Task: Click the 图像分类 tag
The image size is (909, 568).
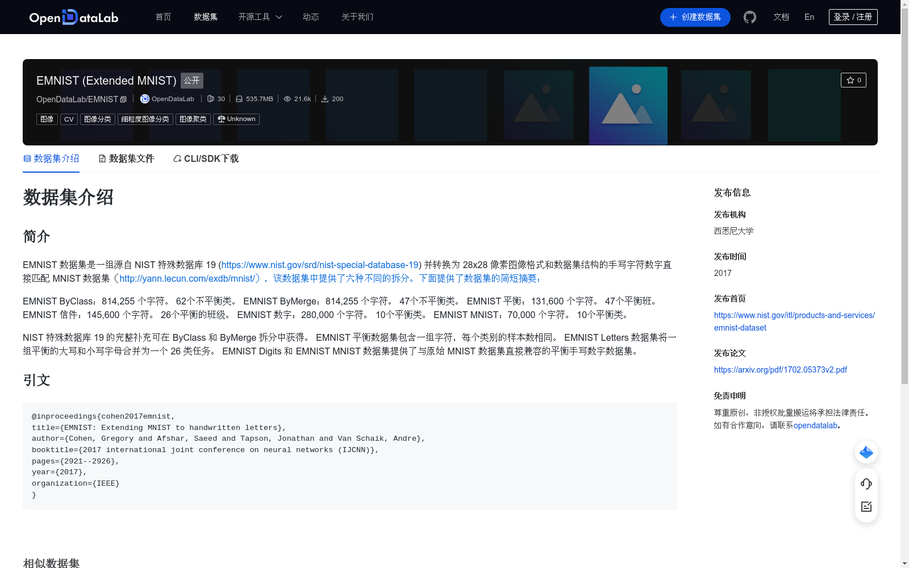Action: (x=98, y=119)
